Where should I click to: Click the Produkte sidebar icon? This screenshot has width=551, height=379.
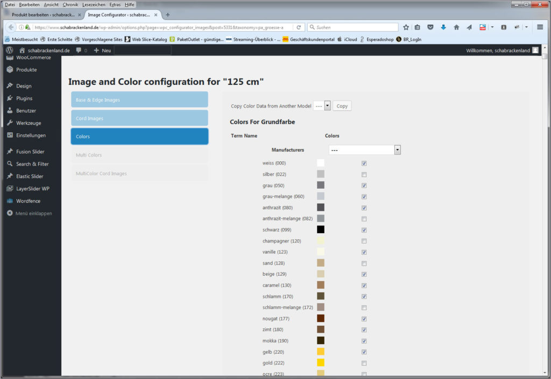point(10,69)
